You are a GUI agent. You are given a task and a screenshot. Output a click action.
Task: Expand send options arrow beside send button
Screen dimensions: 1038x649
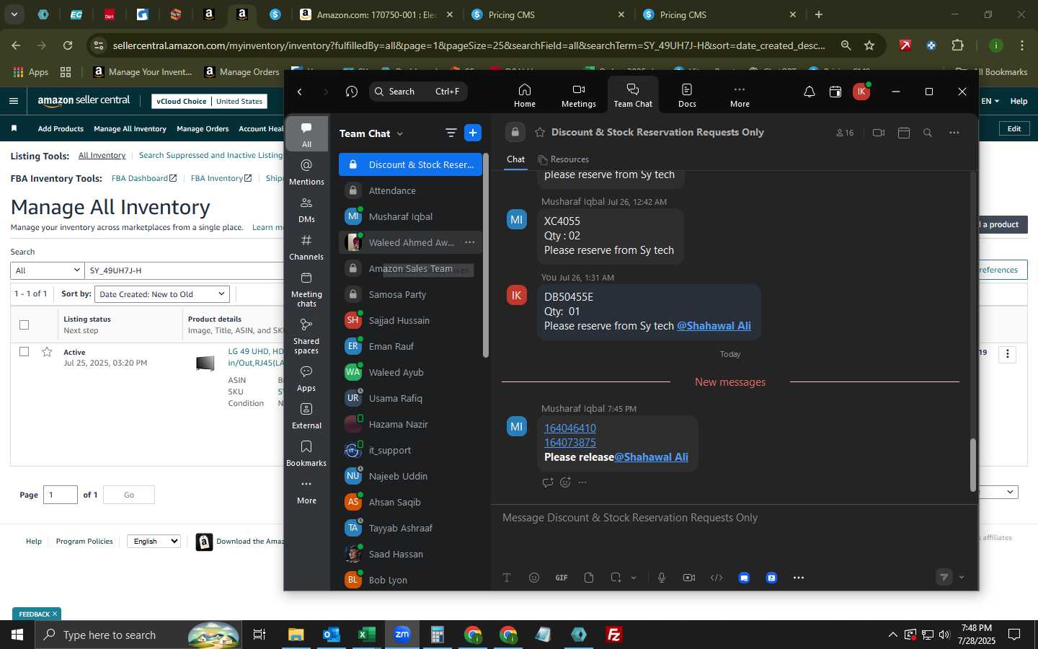(x=962, y=577)
